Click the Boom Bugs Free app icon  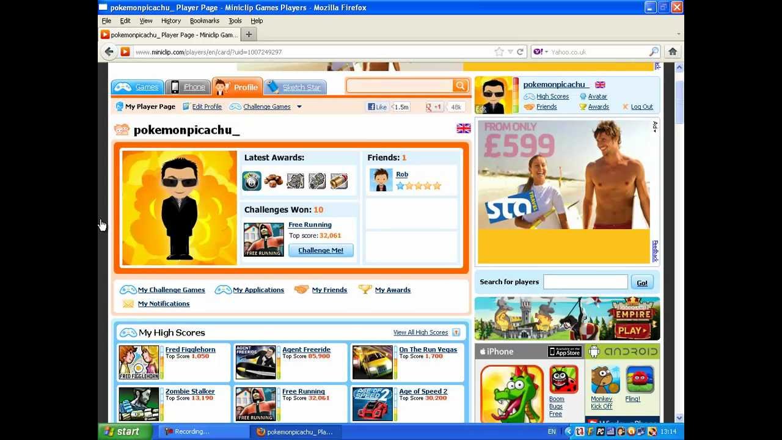pyautogui.click(x=563, y=380)
